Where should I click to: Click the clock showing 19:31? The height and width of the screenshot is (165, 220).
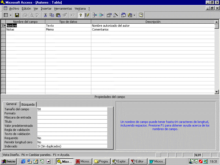[213, 162]
